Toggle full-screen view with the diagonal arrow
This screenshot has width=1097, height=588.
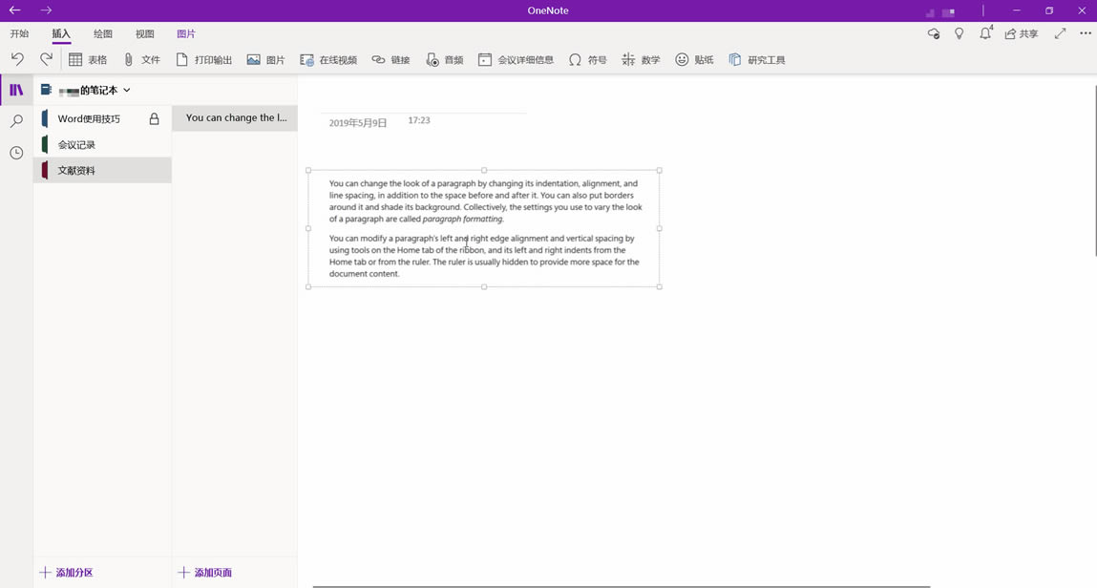pos(1060,32)
